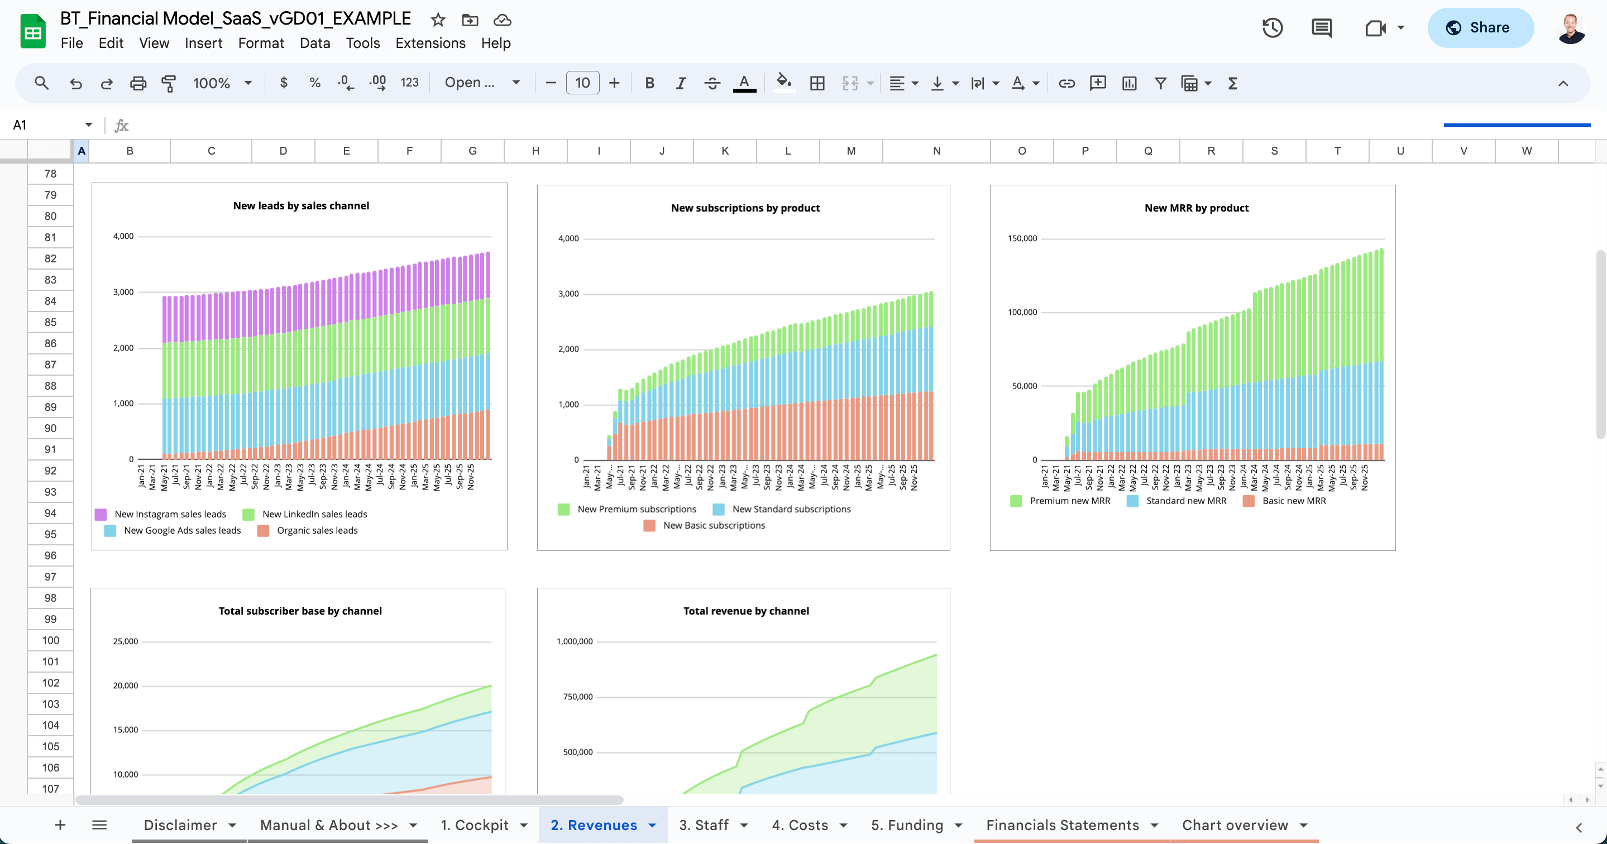Viewport: 1607px width, 844px height.
Task: Insert a chart
Action: click(1129, 83)
